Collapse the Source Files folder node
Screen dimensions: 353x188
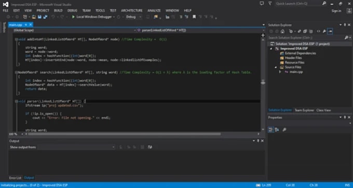[276, 67]
